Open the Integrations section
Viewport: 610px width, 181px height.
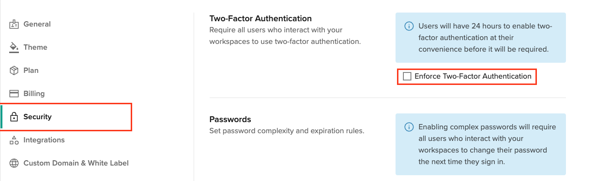pos(66,140)
